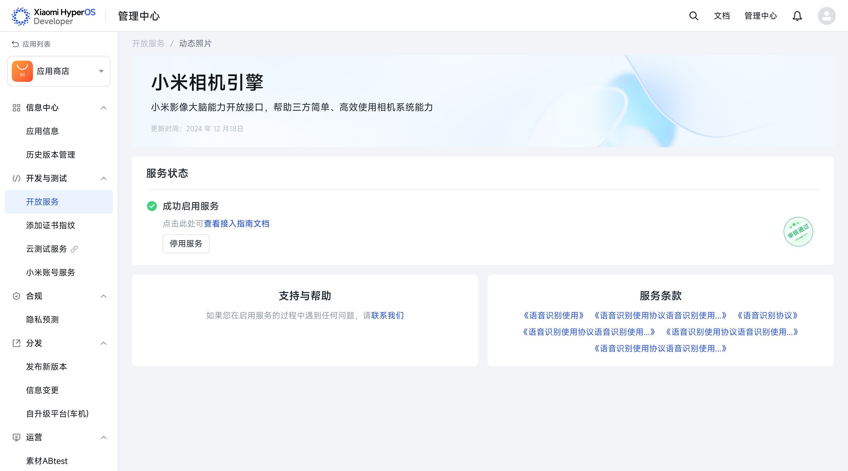This screenshot has height=471, width=848.
Task: Click 文档 in the top navigation
Action: [x=722, y=16]
